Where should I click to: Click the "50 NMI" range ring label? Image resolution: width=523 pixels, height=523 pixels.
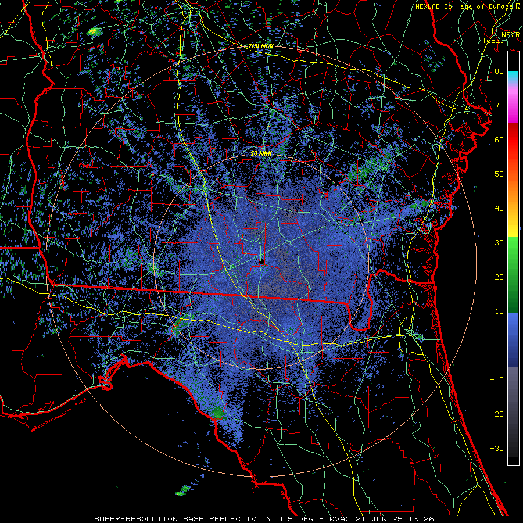261,154
